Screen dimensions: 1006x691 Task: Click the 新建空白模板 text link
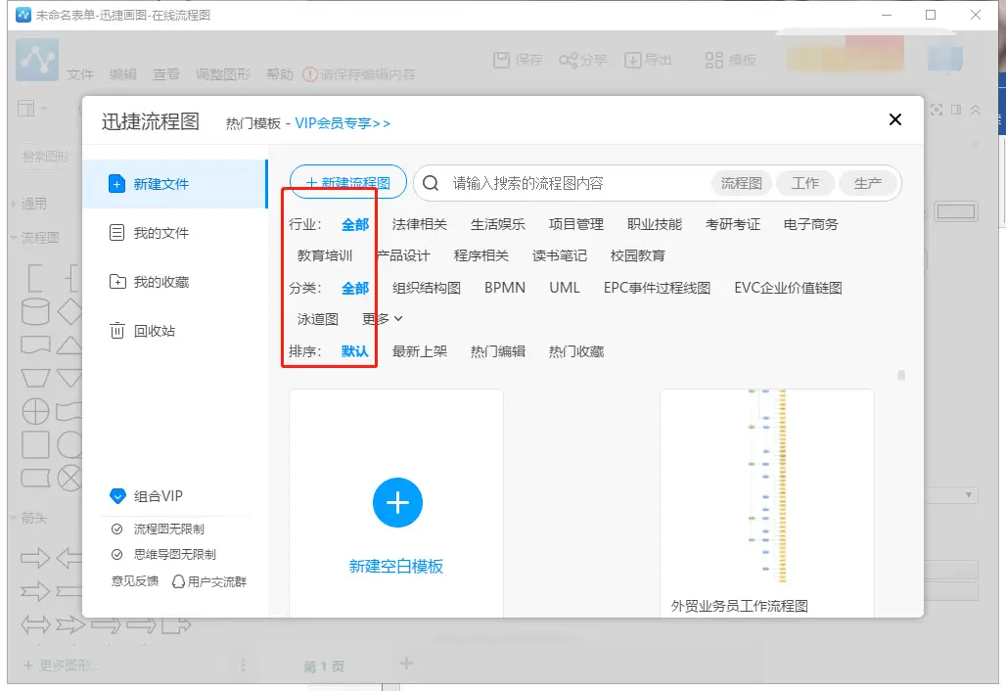pyautogui.click(x=396, y=567)
